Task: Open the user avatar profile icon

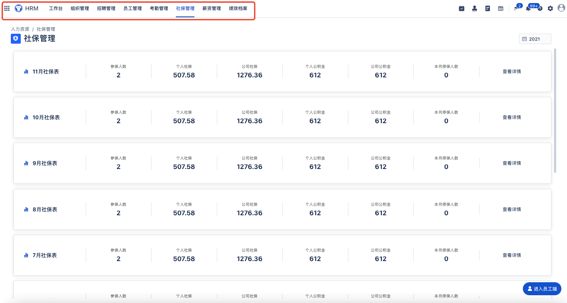Action: 561,8
